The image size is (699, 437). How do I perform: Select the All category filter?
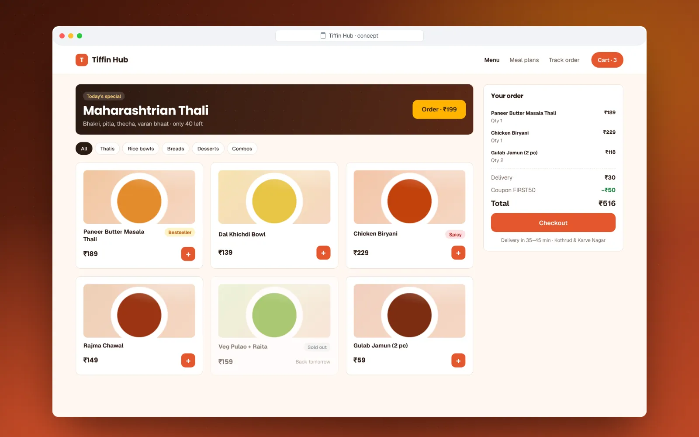pos(84,149)
